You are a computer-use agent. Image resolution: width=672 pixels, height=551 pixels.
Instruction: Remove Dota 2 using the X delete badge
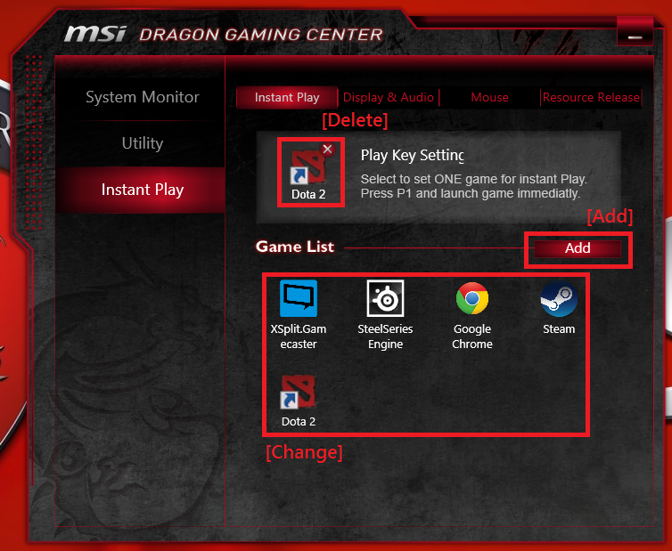tap(327, 150)
